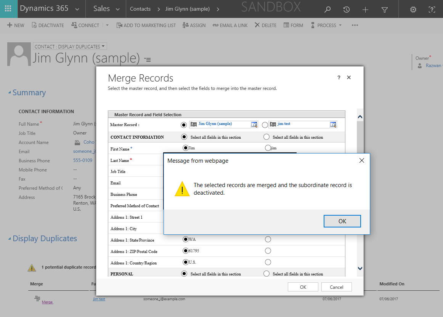Click the someone_j email address link
Viewport: 443px width, 317px height.
click(85, 151)
